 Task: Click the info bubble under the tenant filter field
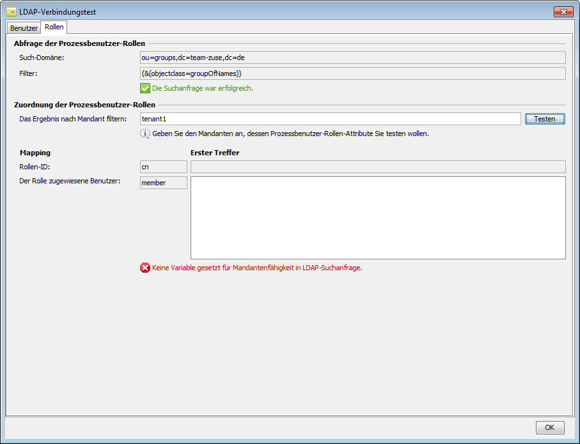point(145,134)
